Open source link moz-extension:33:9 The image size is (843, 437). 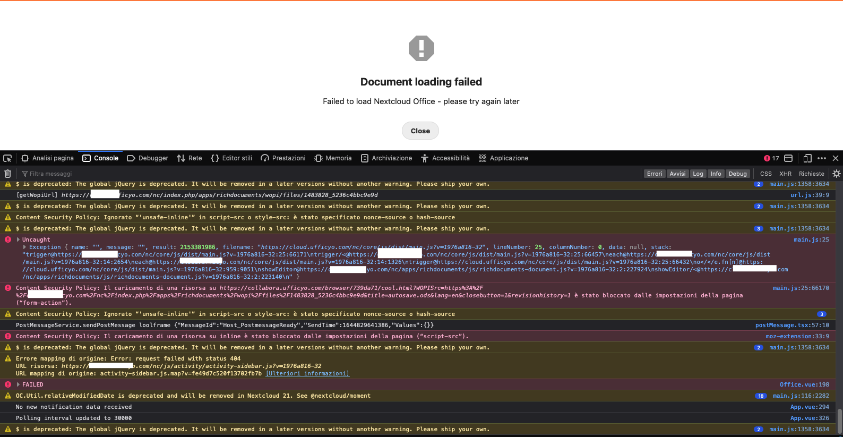tap(797, 336)
